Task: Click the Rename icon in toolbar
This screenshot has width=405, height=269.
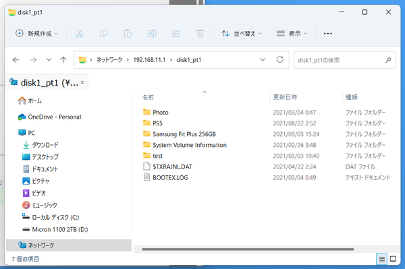Action: [x=152, y=34]
